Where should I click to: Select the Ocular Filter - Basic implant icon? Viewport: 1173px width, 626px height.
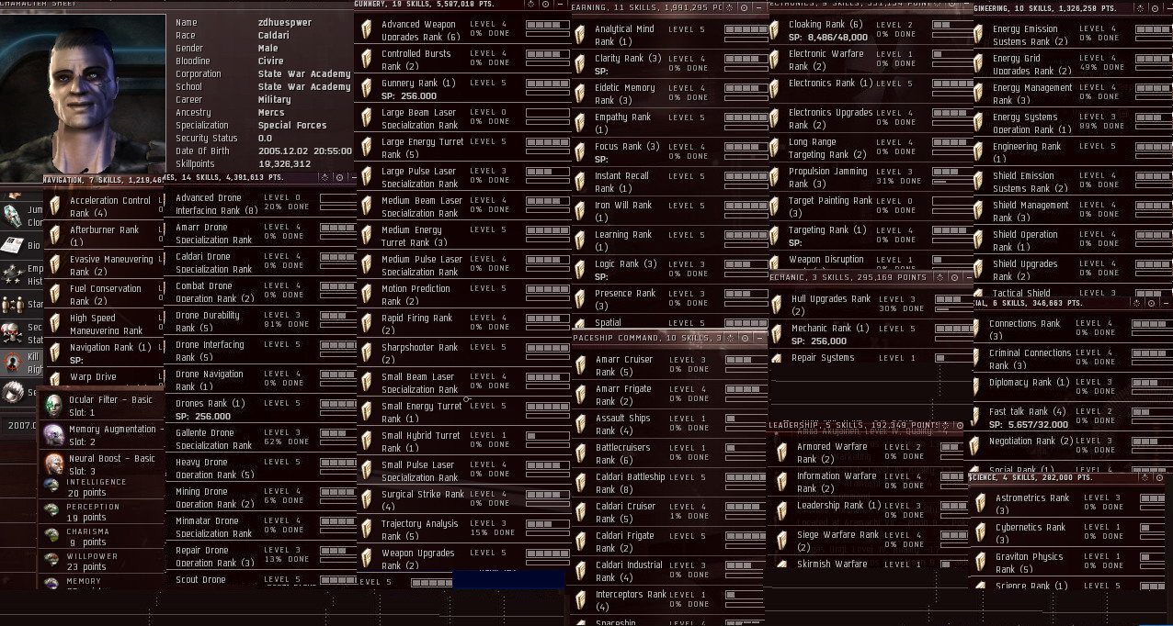tap(53, 406)
